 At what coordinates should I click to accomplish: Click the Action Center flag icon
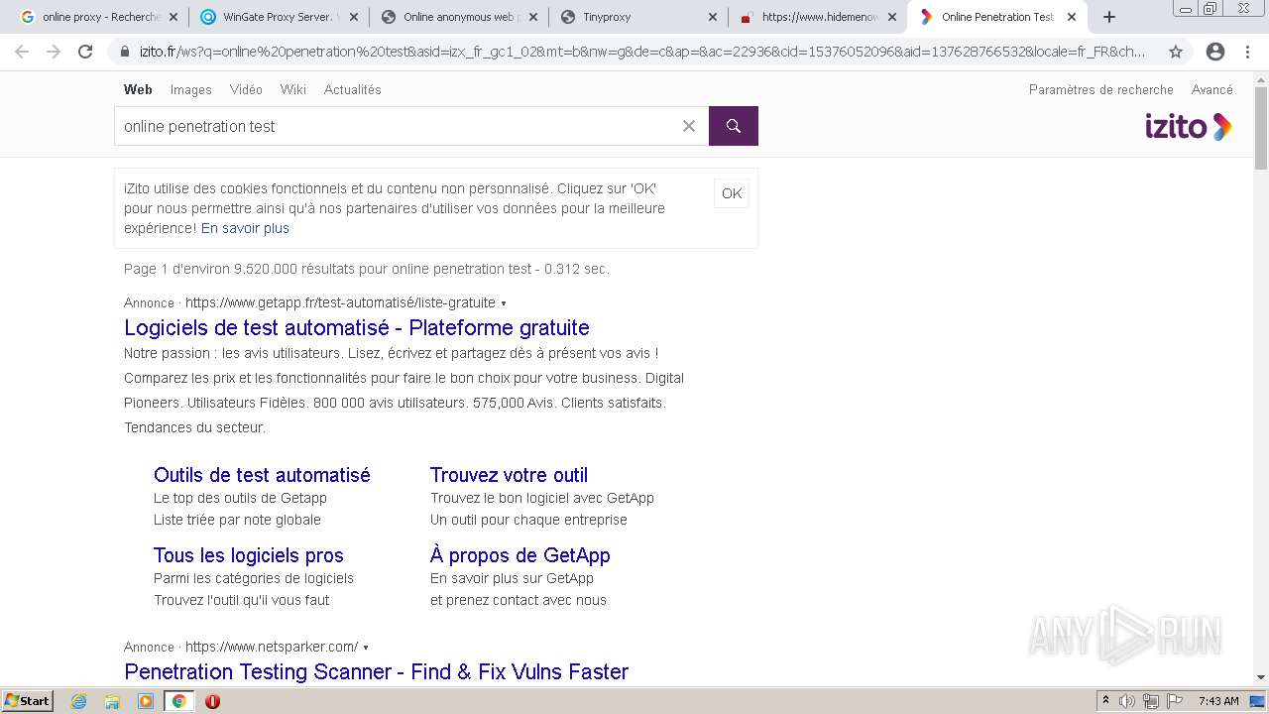(1175, 701)
